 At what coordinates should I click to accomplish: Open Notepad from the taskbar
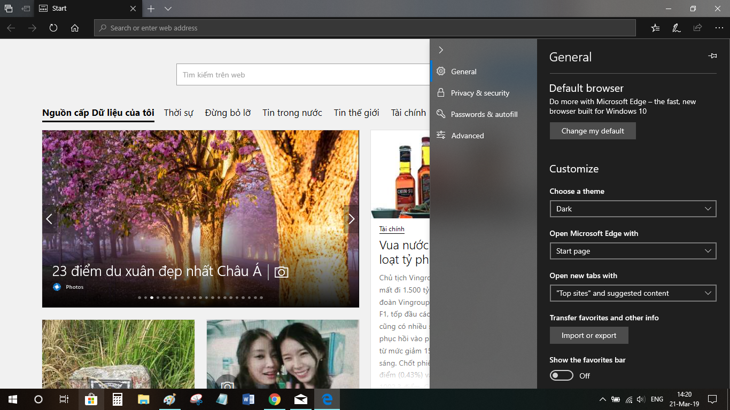pos(222,399)
